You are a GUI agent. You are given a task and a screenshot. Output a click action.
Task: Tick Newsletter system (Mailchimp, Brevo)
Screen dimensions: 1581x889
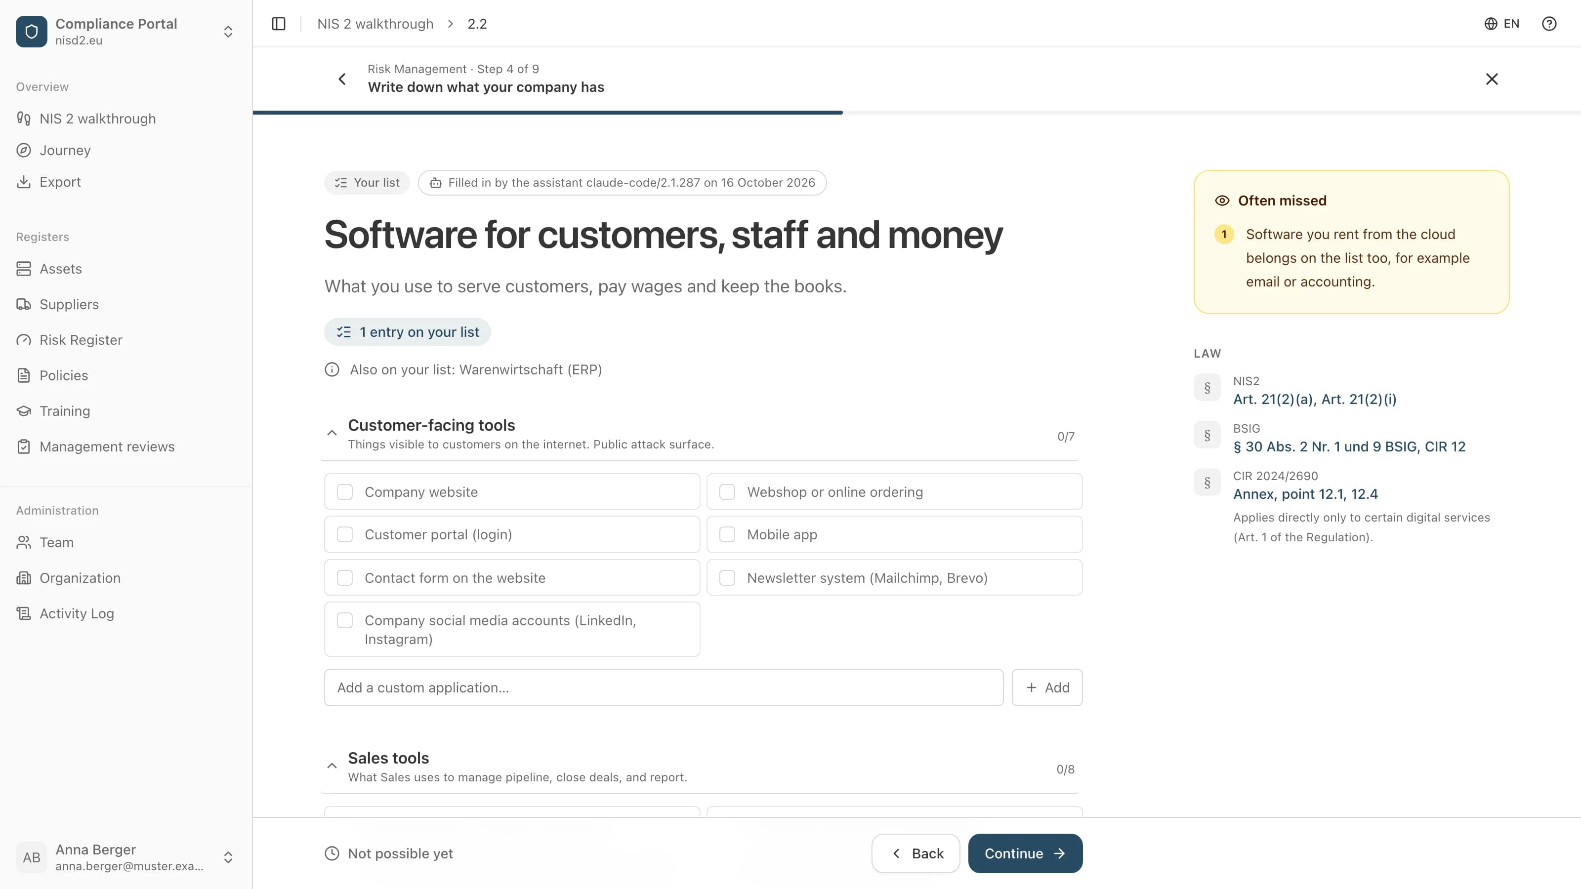pyautogui.click(x=727, y=578)
